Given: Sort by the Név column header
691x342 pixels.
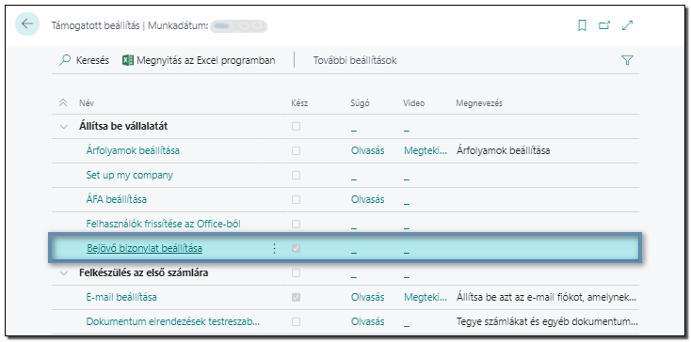Looking at the screenshot, I should (x=87, y=103).
